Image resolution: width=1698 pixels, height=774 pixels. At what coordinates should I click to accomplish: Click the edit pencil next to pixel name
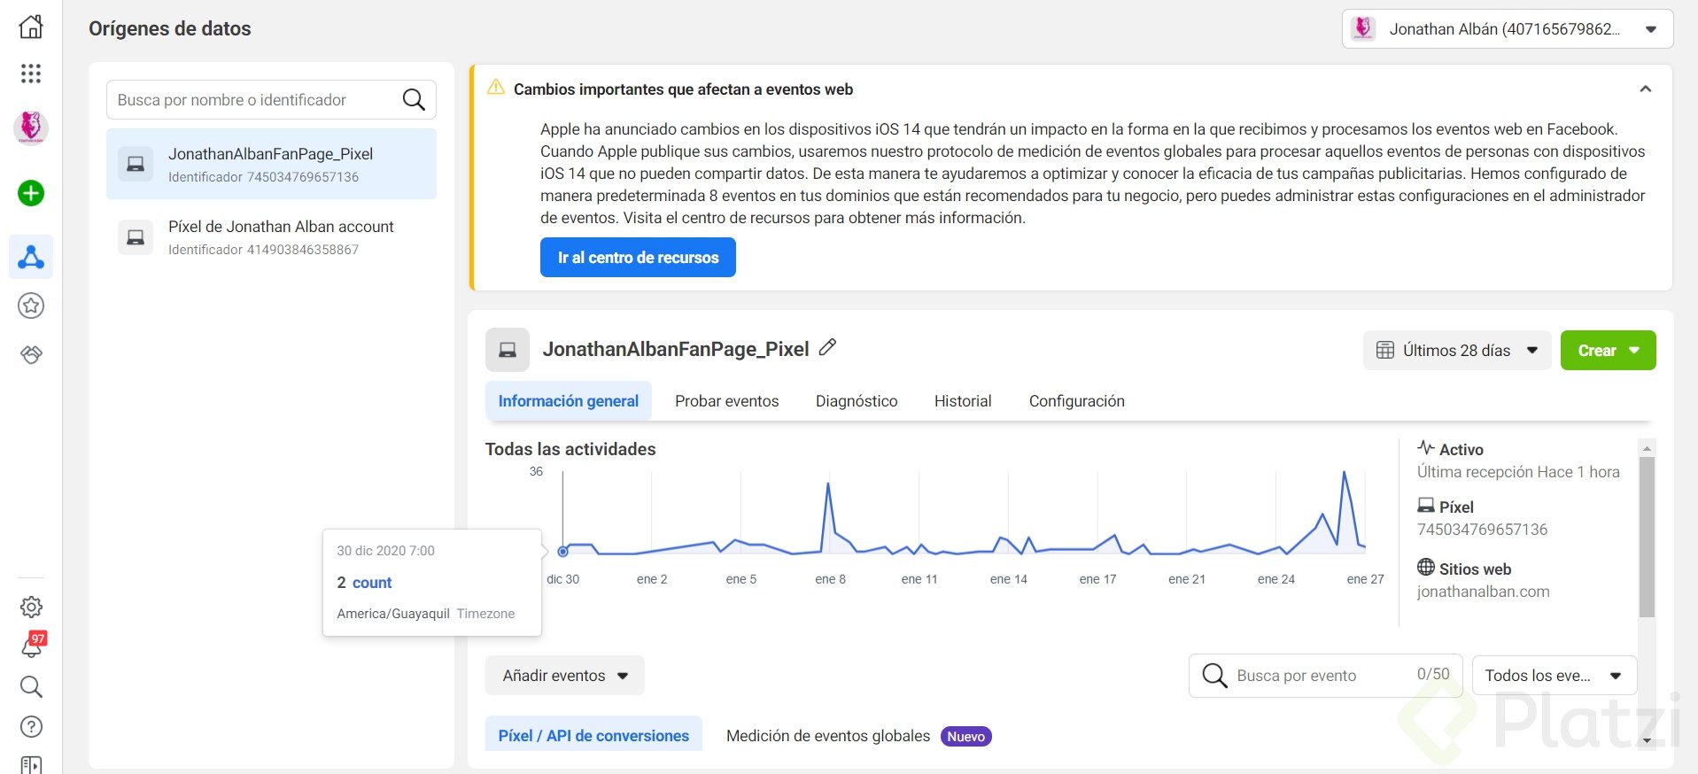pyautogui.click(x=827, y=348)
